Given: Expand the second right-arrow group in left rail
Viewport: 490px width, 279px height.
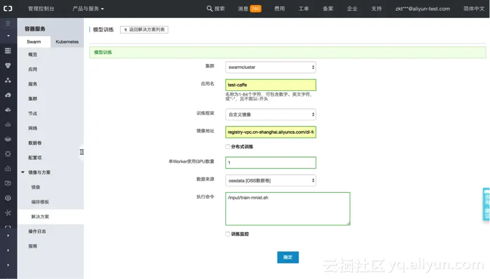Looking at the screenshot, I should click(8, 250).
